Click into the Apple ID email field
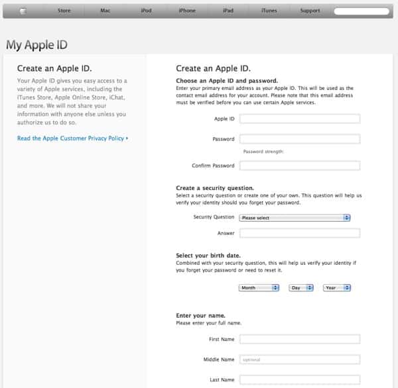This screenshot has width=398, height=388. pos(300,119)
